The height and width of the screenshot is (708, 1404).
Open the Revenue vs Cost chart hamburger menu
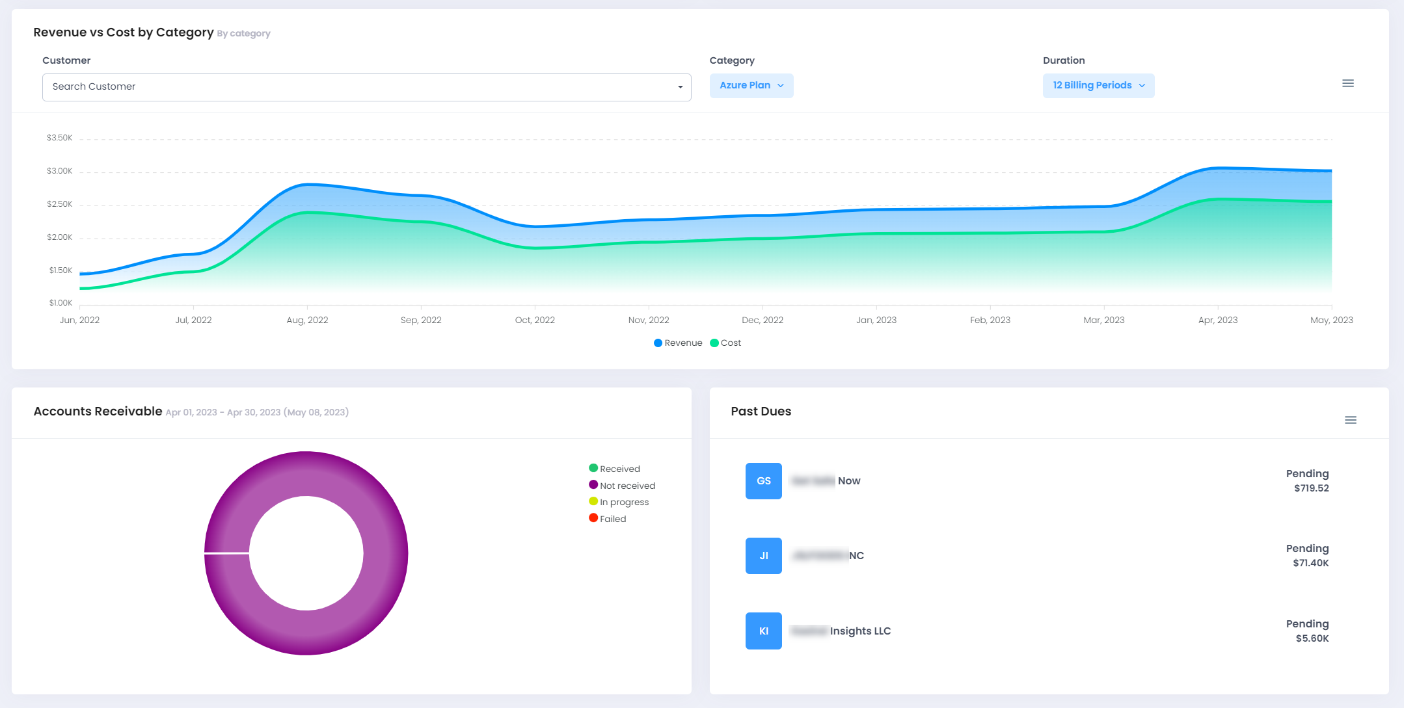(1348, 83)
